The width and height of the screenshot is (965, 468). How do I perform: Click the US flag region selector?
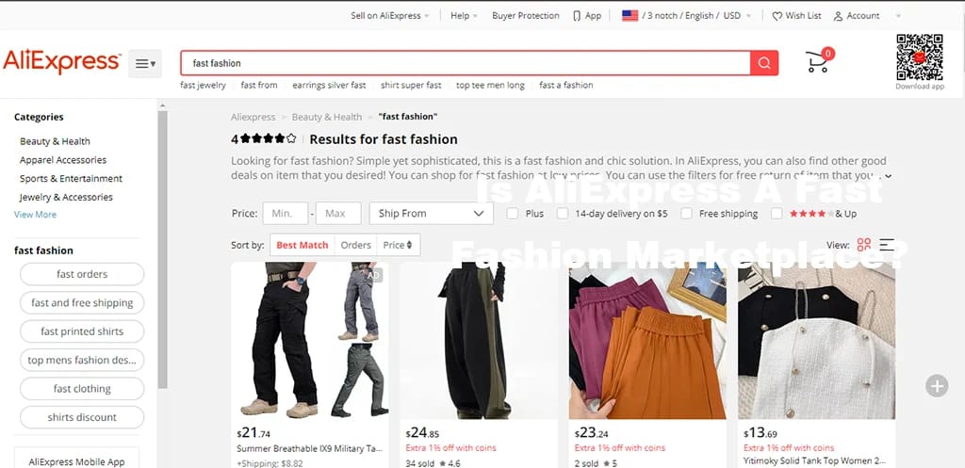[630, 15]
